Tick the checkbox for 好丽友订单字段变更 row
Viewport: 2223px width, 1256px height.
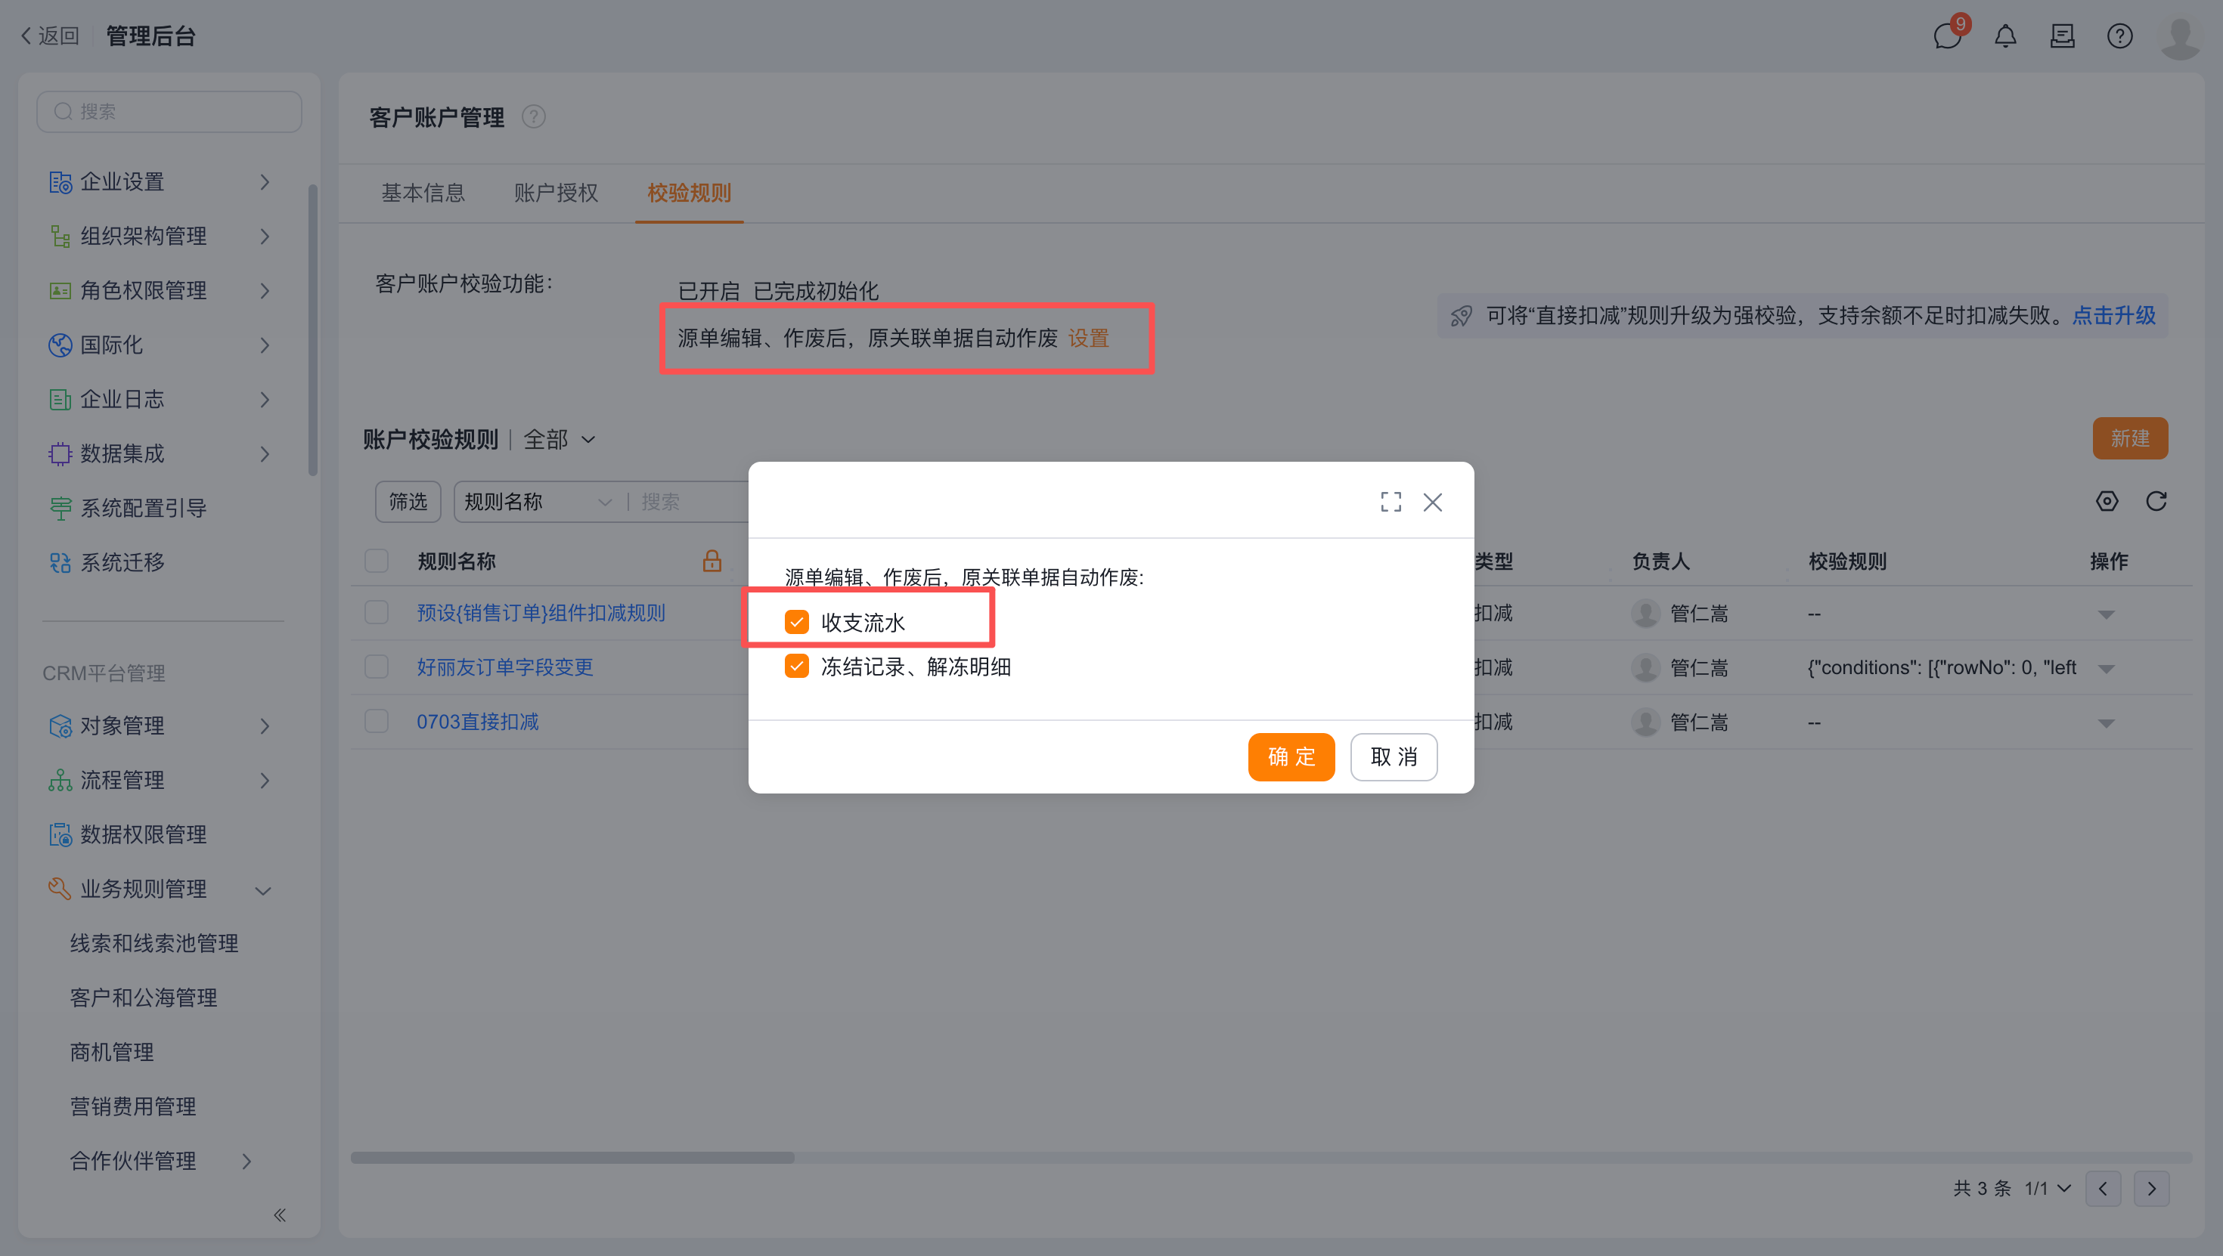[x=377, y=667]
